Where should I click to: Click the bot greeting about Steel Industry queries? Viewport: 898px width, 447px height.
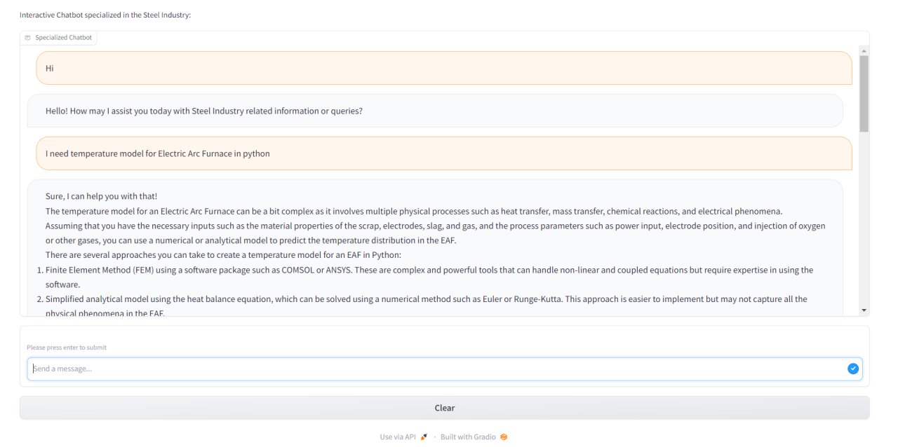point(435,111)
